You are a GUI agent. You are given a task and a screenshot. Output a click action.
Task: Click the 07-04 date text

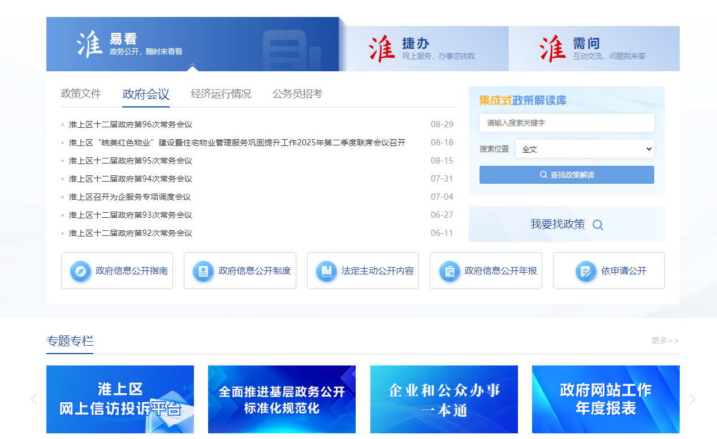coord(442,197)
